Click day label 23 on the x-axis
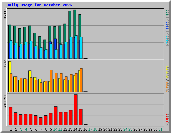Viewport: 171px width, 133px height. [121, 129]
